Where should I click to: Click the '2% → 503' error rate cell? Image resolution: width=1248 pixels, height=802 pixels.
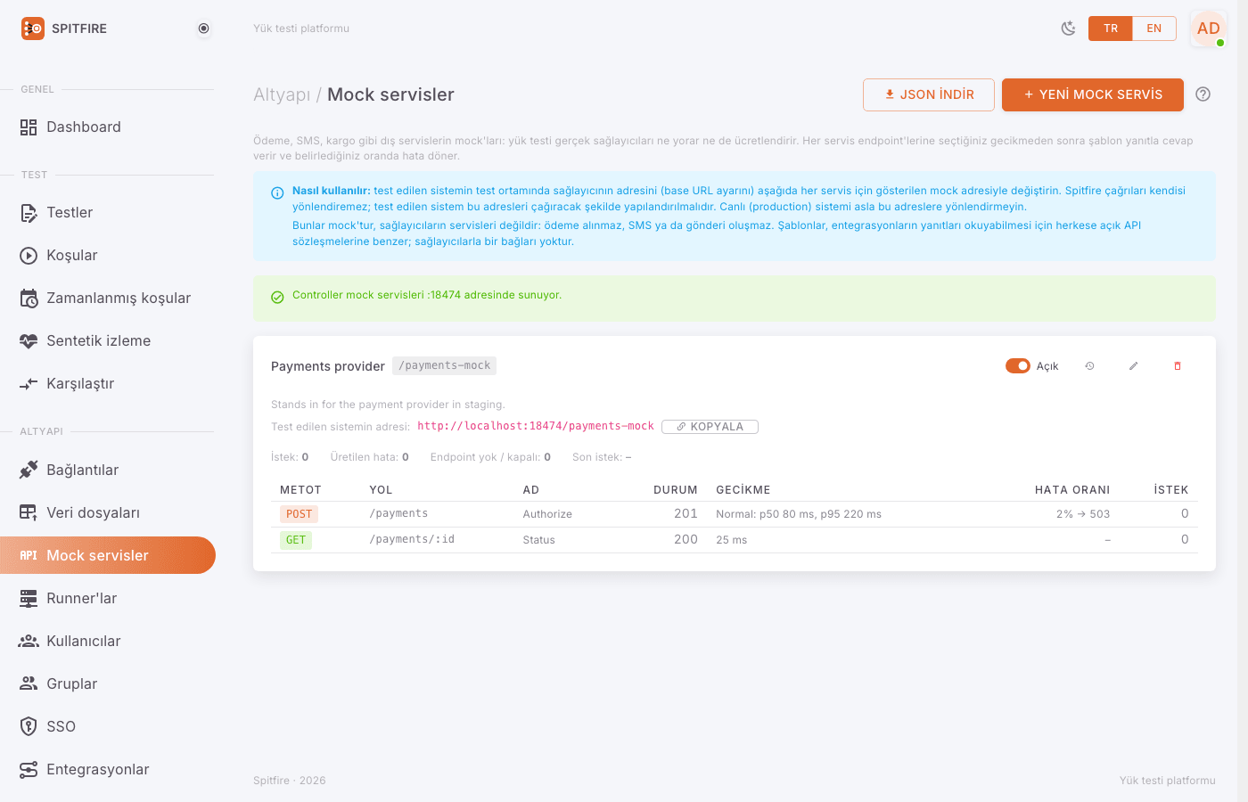pyautogui.click(x=1083, y=514)
